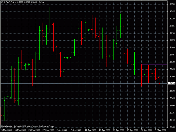Click the current price label 1.5639
The width and height of the screenshot is (176, 132).
171,83
